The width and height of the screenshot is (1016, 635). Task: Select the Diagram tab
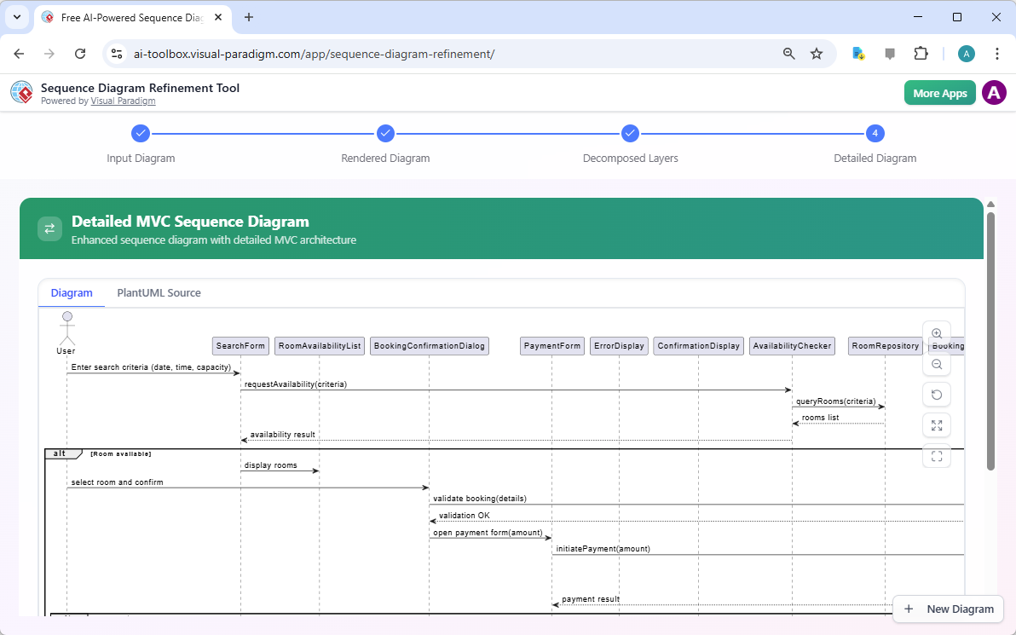(71, 292)
